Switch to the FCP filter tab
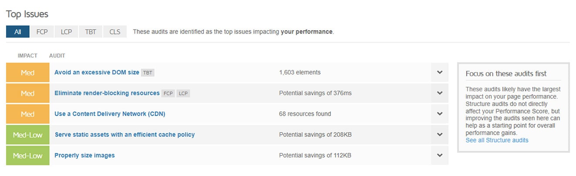This screenshot has height=176, width=576. point(42,32)
